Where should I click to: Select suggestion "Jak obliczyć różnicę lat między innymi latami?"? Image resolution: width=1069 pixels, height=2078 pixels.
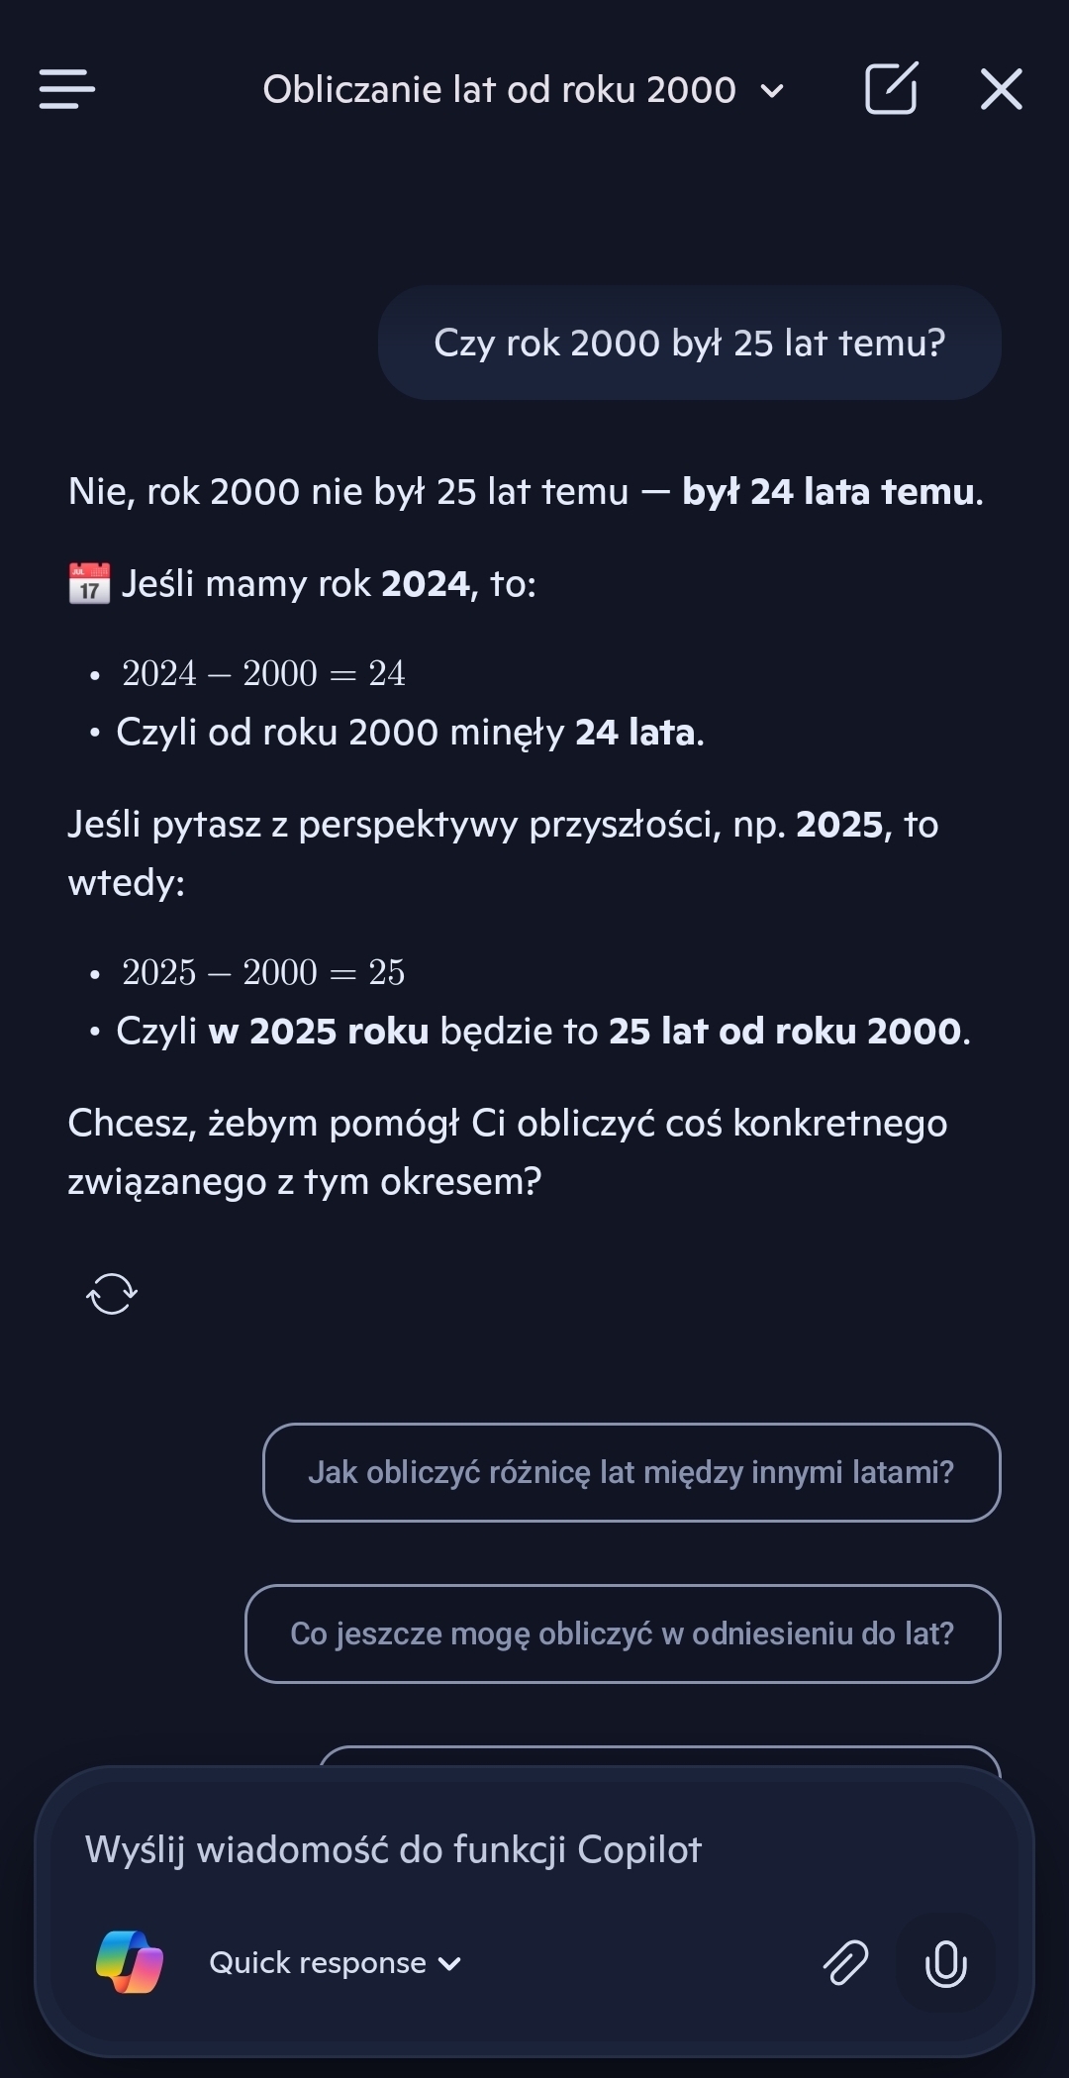pos(631,1472)
